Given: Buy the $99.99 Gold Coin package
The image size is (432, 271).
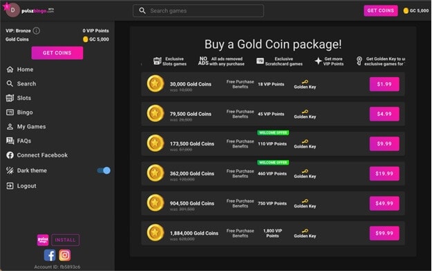Looking at the screenshot, I should pyautogui.click(x=384, y=233).
